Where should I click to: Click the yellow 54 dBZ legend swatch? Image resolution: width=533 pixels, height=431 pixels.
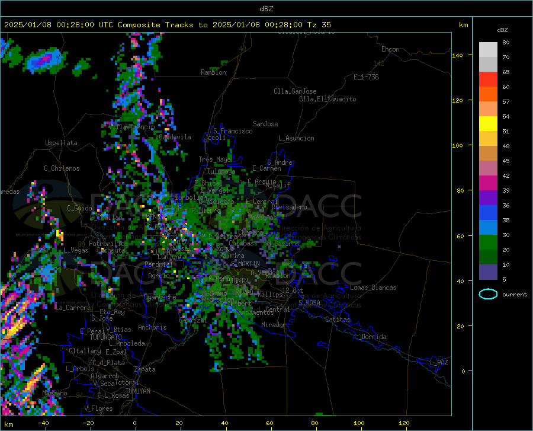488,123
